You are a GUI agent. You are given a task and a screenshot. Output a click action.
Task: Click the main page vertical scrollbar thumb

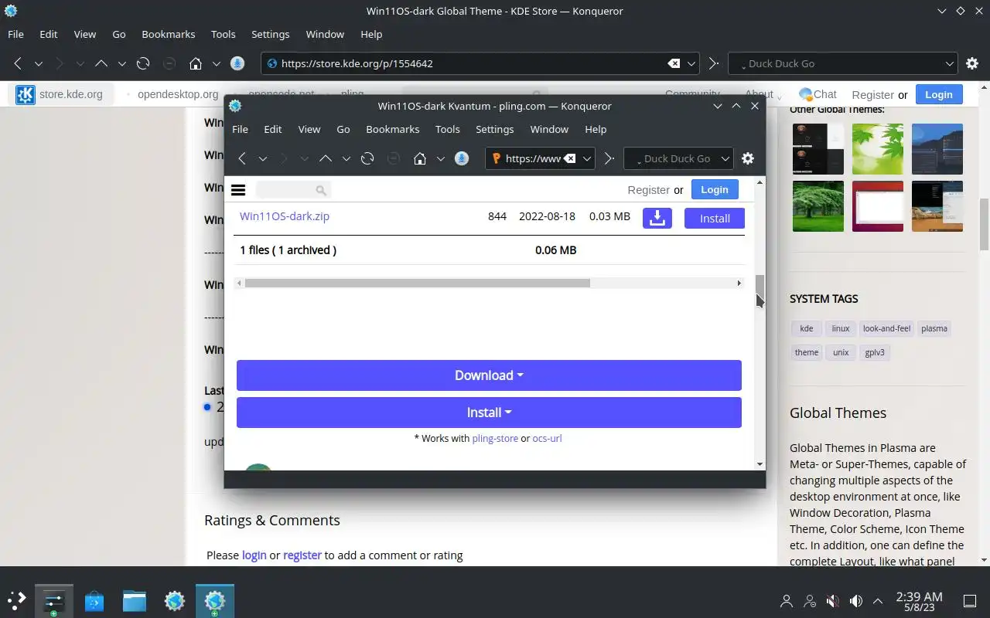click(x=984, y=224)
